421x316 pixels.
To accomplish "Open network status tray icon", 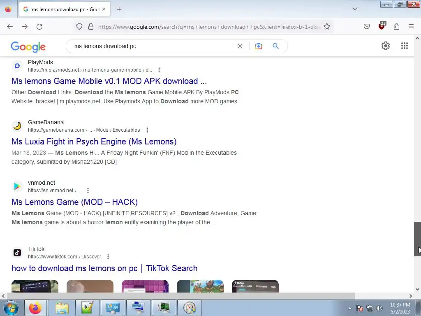I will (370, 308).
